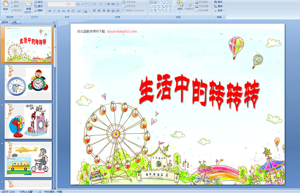Open the Shape Outline (形状轮廓) menu
Viewport: 300px width, 193px height.
click(203, 6)
